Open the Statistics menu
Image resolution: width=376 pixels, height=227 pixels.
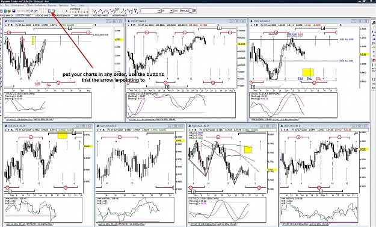(x=64, y=5)
